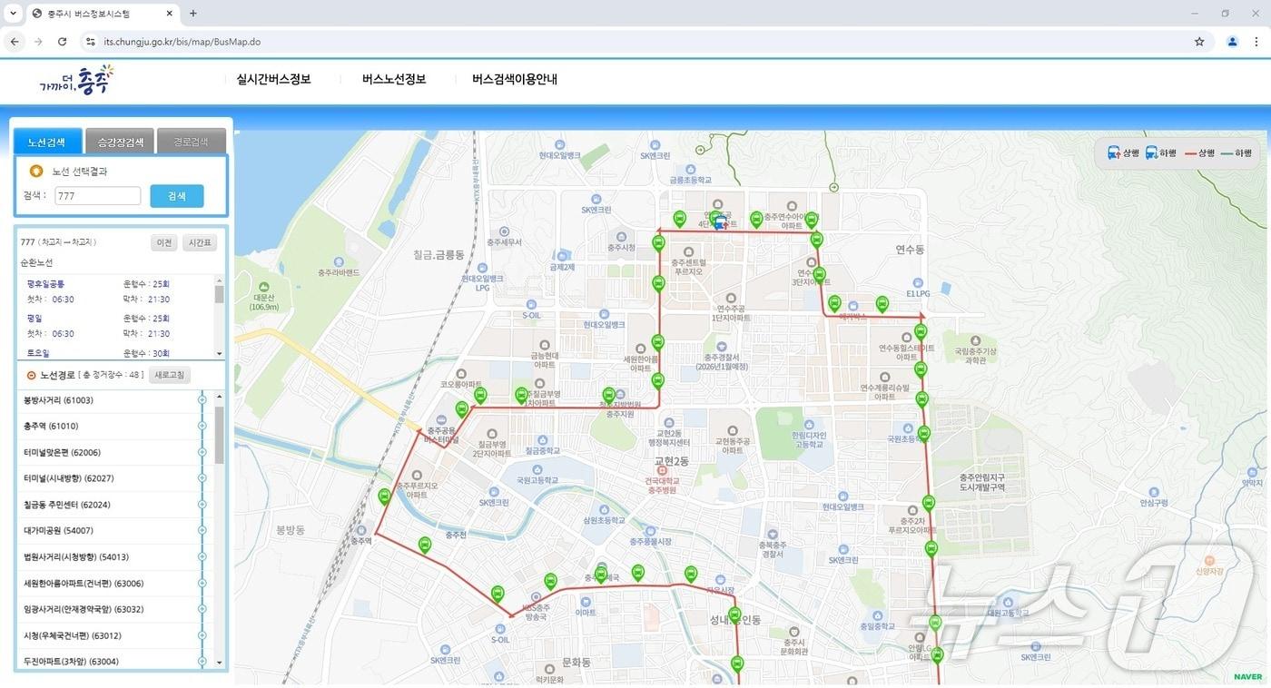
Task: Click the down arrow of the schedule list scrollbar
Action: pyautogui.click(x=219, y=354)
